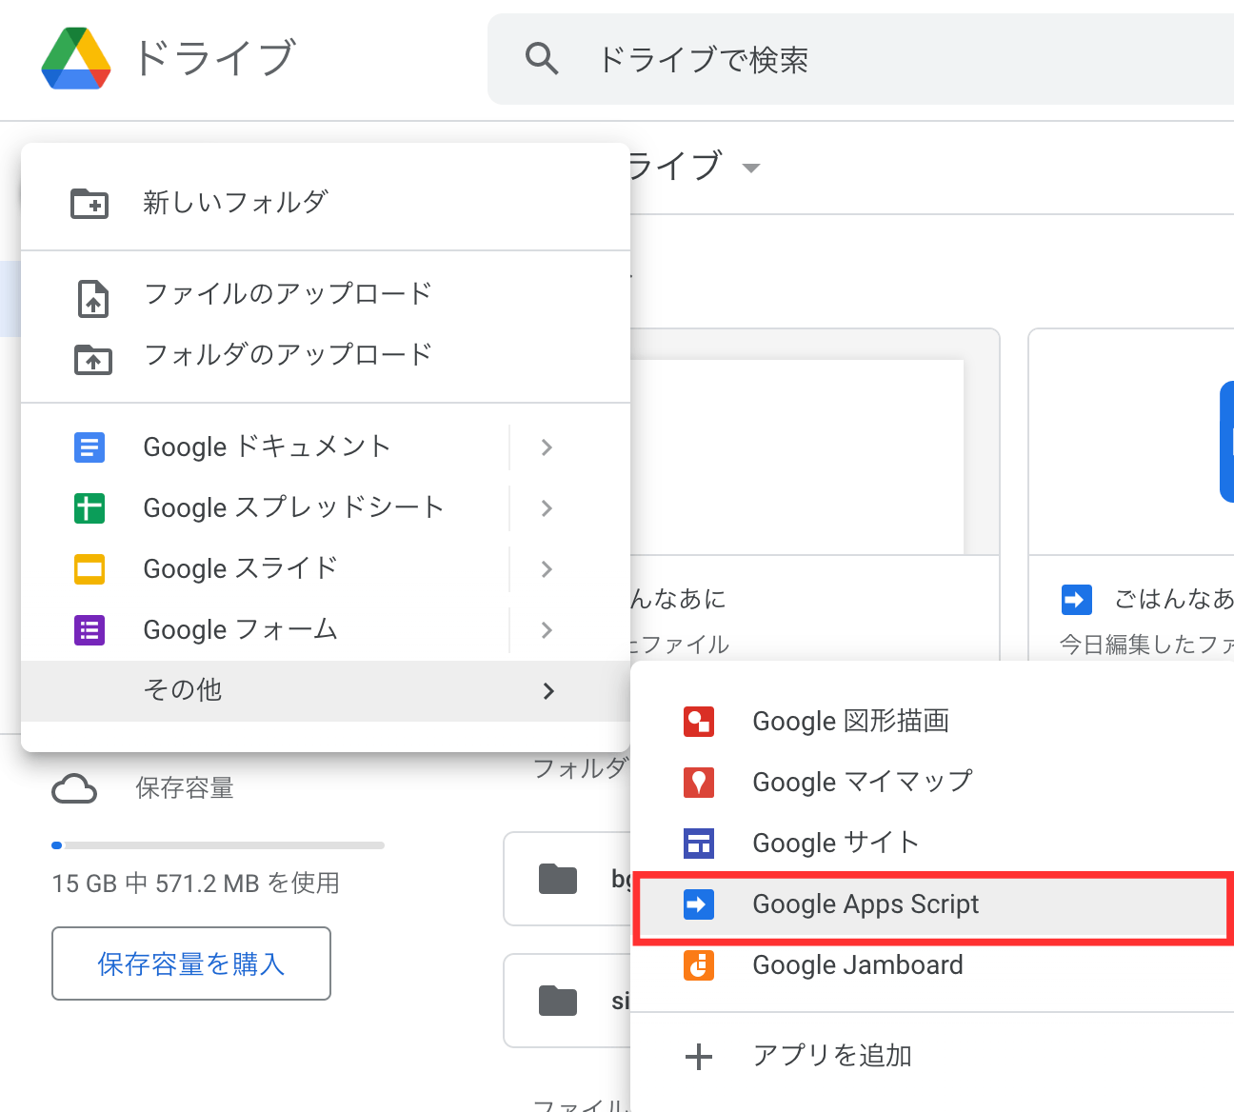Choose フォルダのアップロード
This screenshot has height=1112, width=1234.
(x=326, y=355)
